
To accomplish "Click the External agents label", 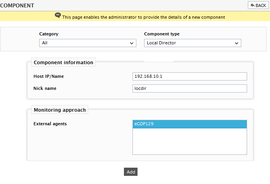I will tap(50, 124).
